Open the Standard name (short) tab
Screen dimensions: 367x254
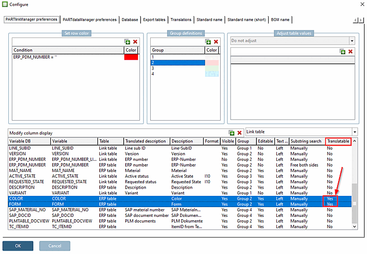pyautogui.click(x=247, y=20)
